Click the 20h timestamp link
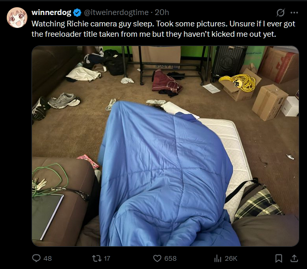Viewport: 307px width, 269px height. click(x=162, y=12)
